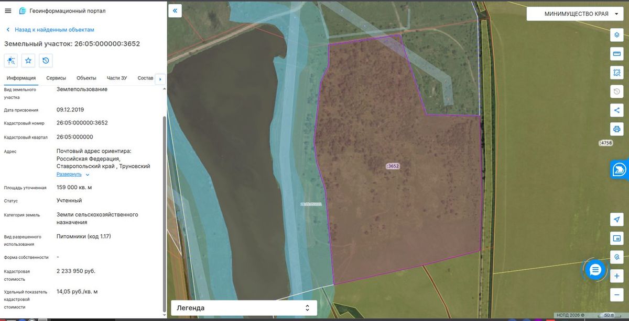The image size is (629, 321).
Task: Click the greyed map history icon
Action: coord(616,91)
